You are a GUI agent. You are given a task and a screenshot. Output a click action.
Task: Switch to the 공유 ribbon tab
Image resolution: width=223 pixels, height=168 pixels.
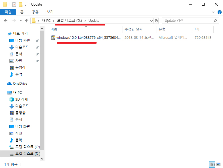point(35,12)
